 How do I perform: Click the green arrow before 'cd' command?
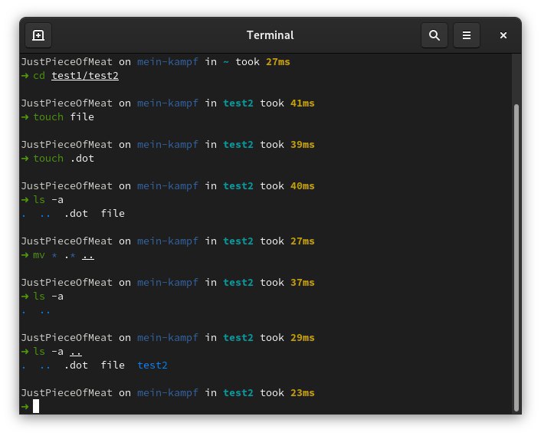click(25, 76)
